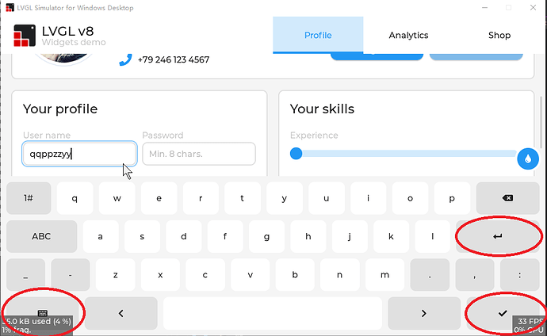Tap the letter q key
Viewport: 547px width, 336px height.
click(75, 198)
